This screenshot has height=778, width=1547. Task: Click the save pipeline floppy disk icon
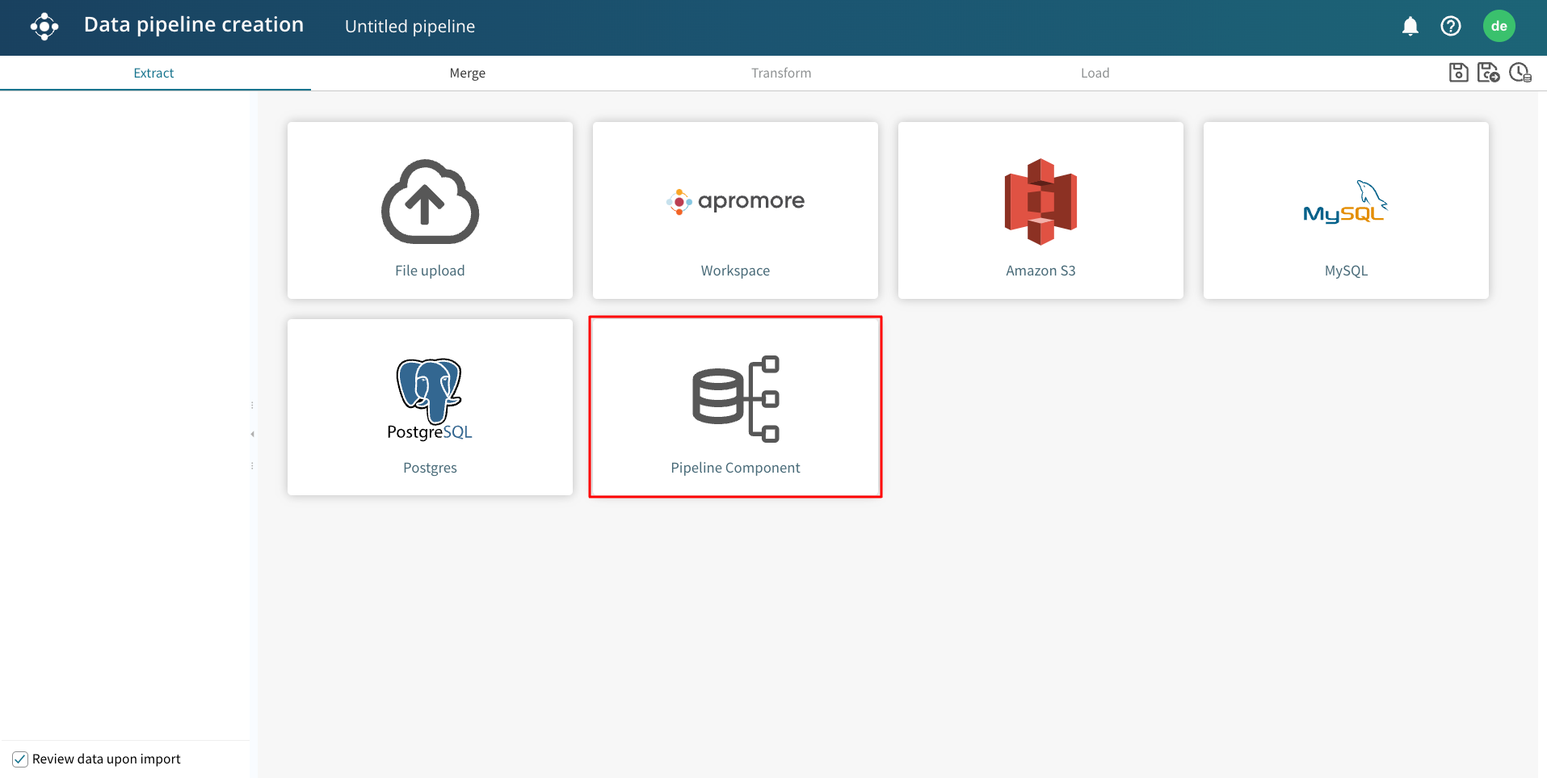coord(1458,73)
